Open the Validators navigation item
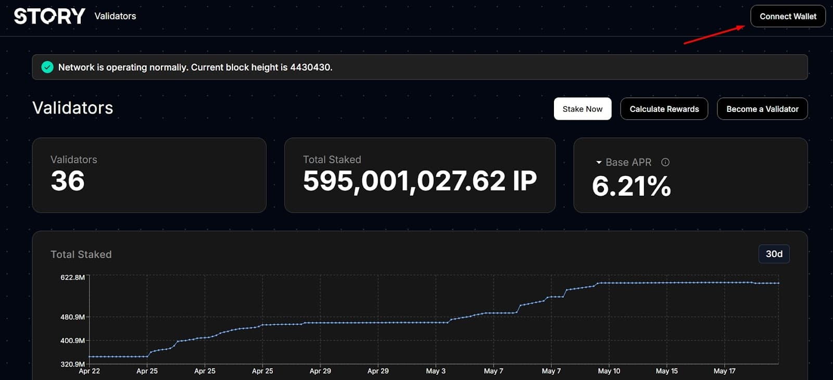The image size is (833, 380). pos(115,16)
